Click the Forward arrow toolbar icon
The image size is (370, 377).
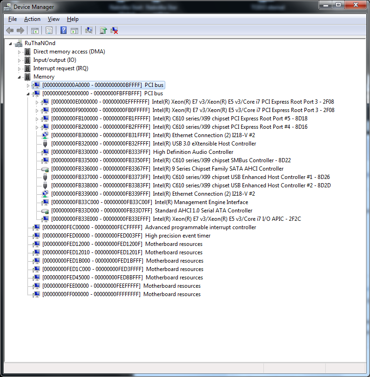20,30
